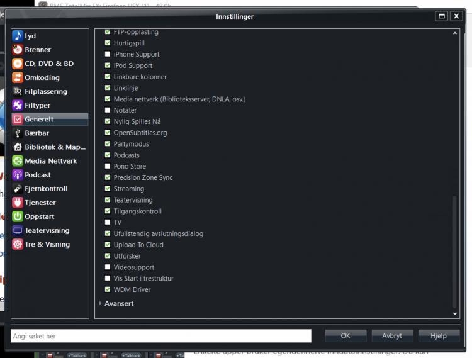Click the 'Nylig Spilles Nå' label

tap(137, 121)
